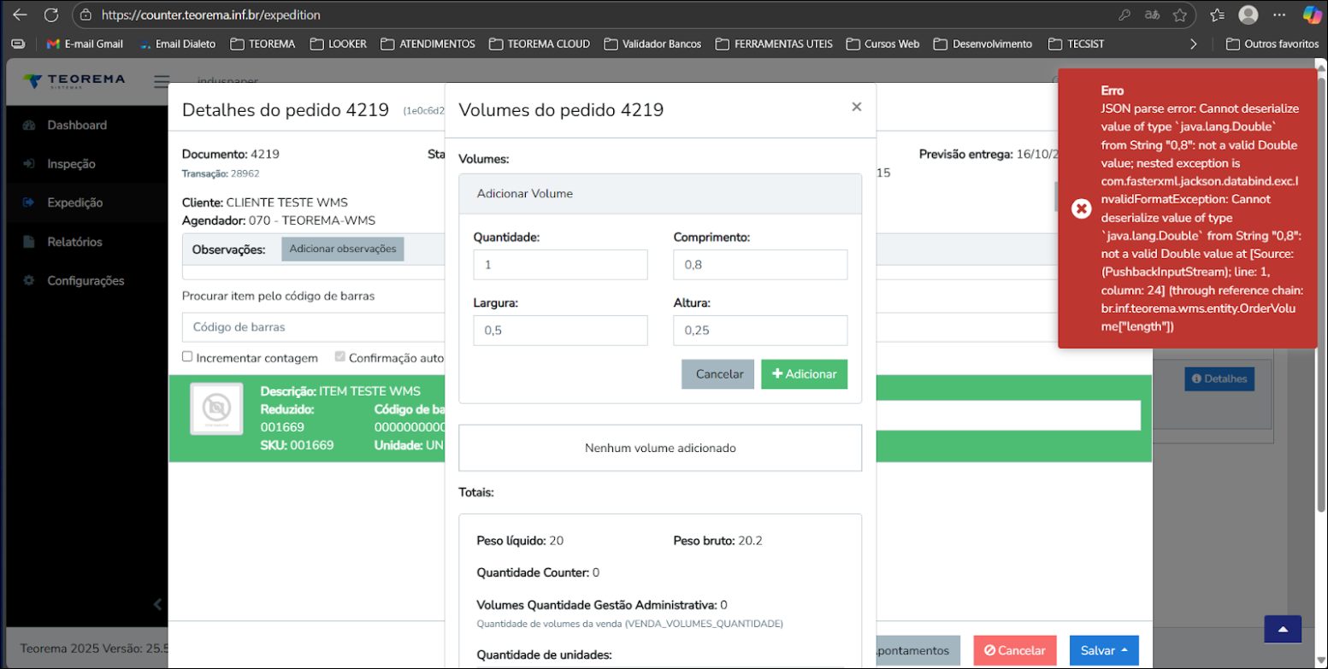
Task: Open Expedição in the sidebar
Action: coord(74,202)
